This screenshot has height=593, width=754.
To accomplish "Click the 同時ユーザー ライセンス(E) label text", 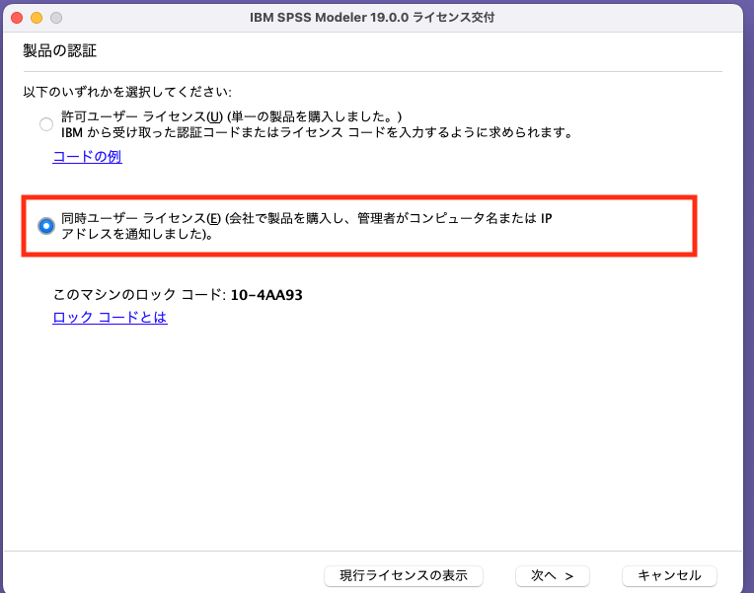I will point(141,218).
